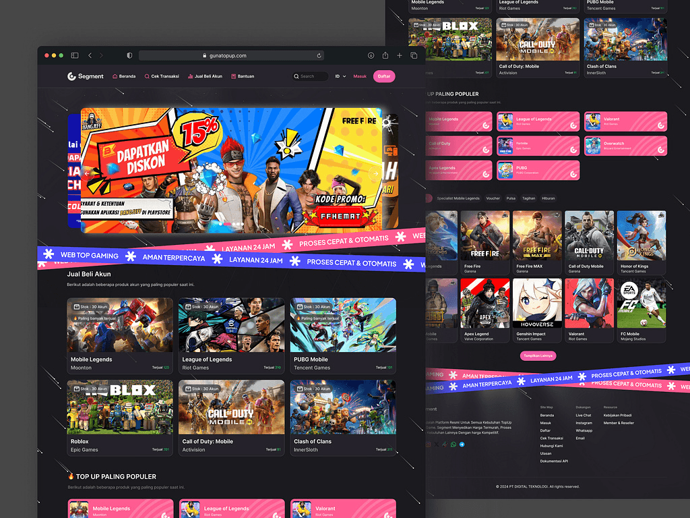
Task: Open the ID language dropdown
Action: (340, 76)
